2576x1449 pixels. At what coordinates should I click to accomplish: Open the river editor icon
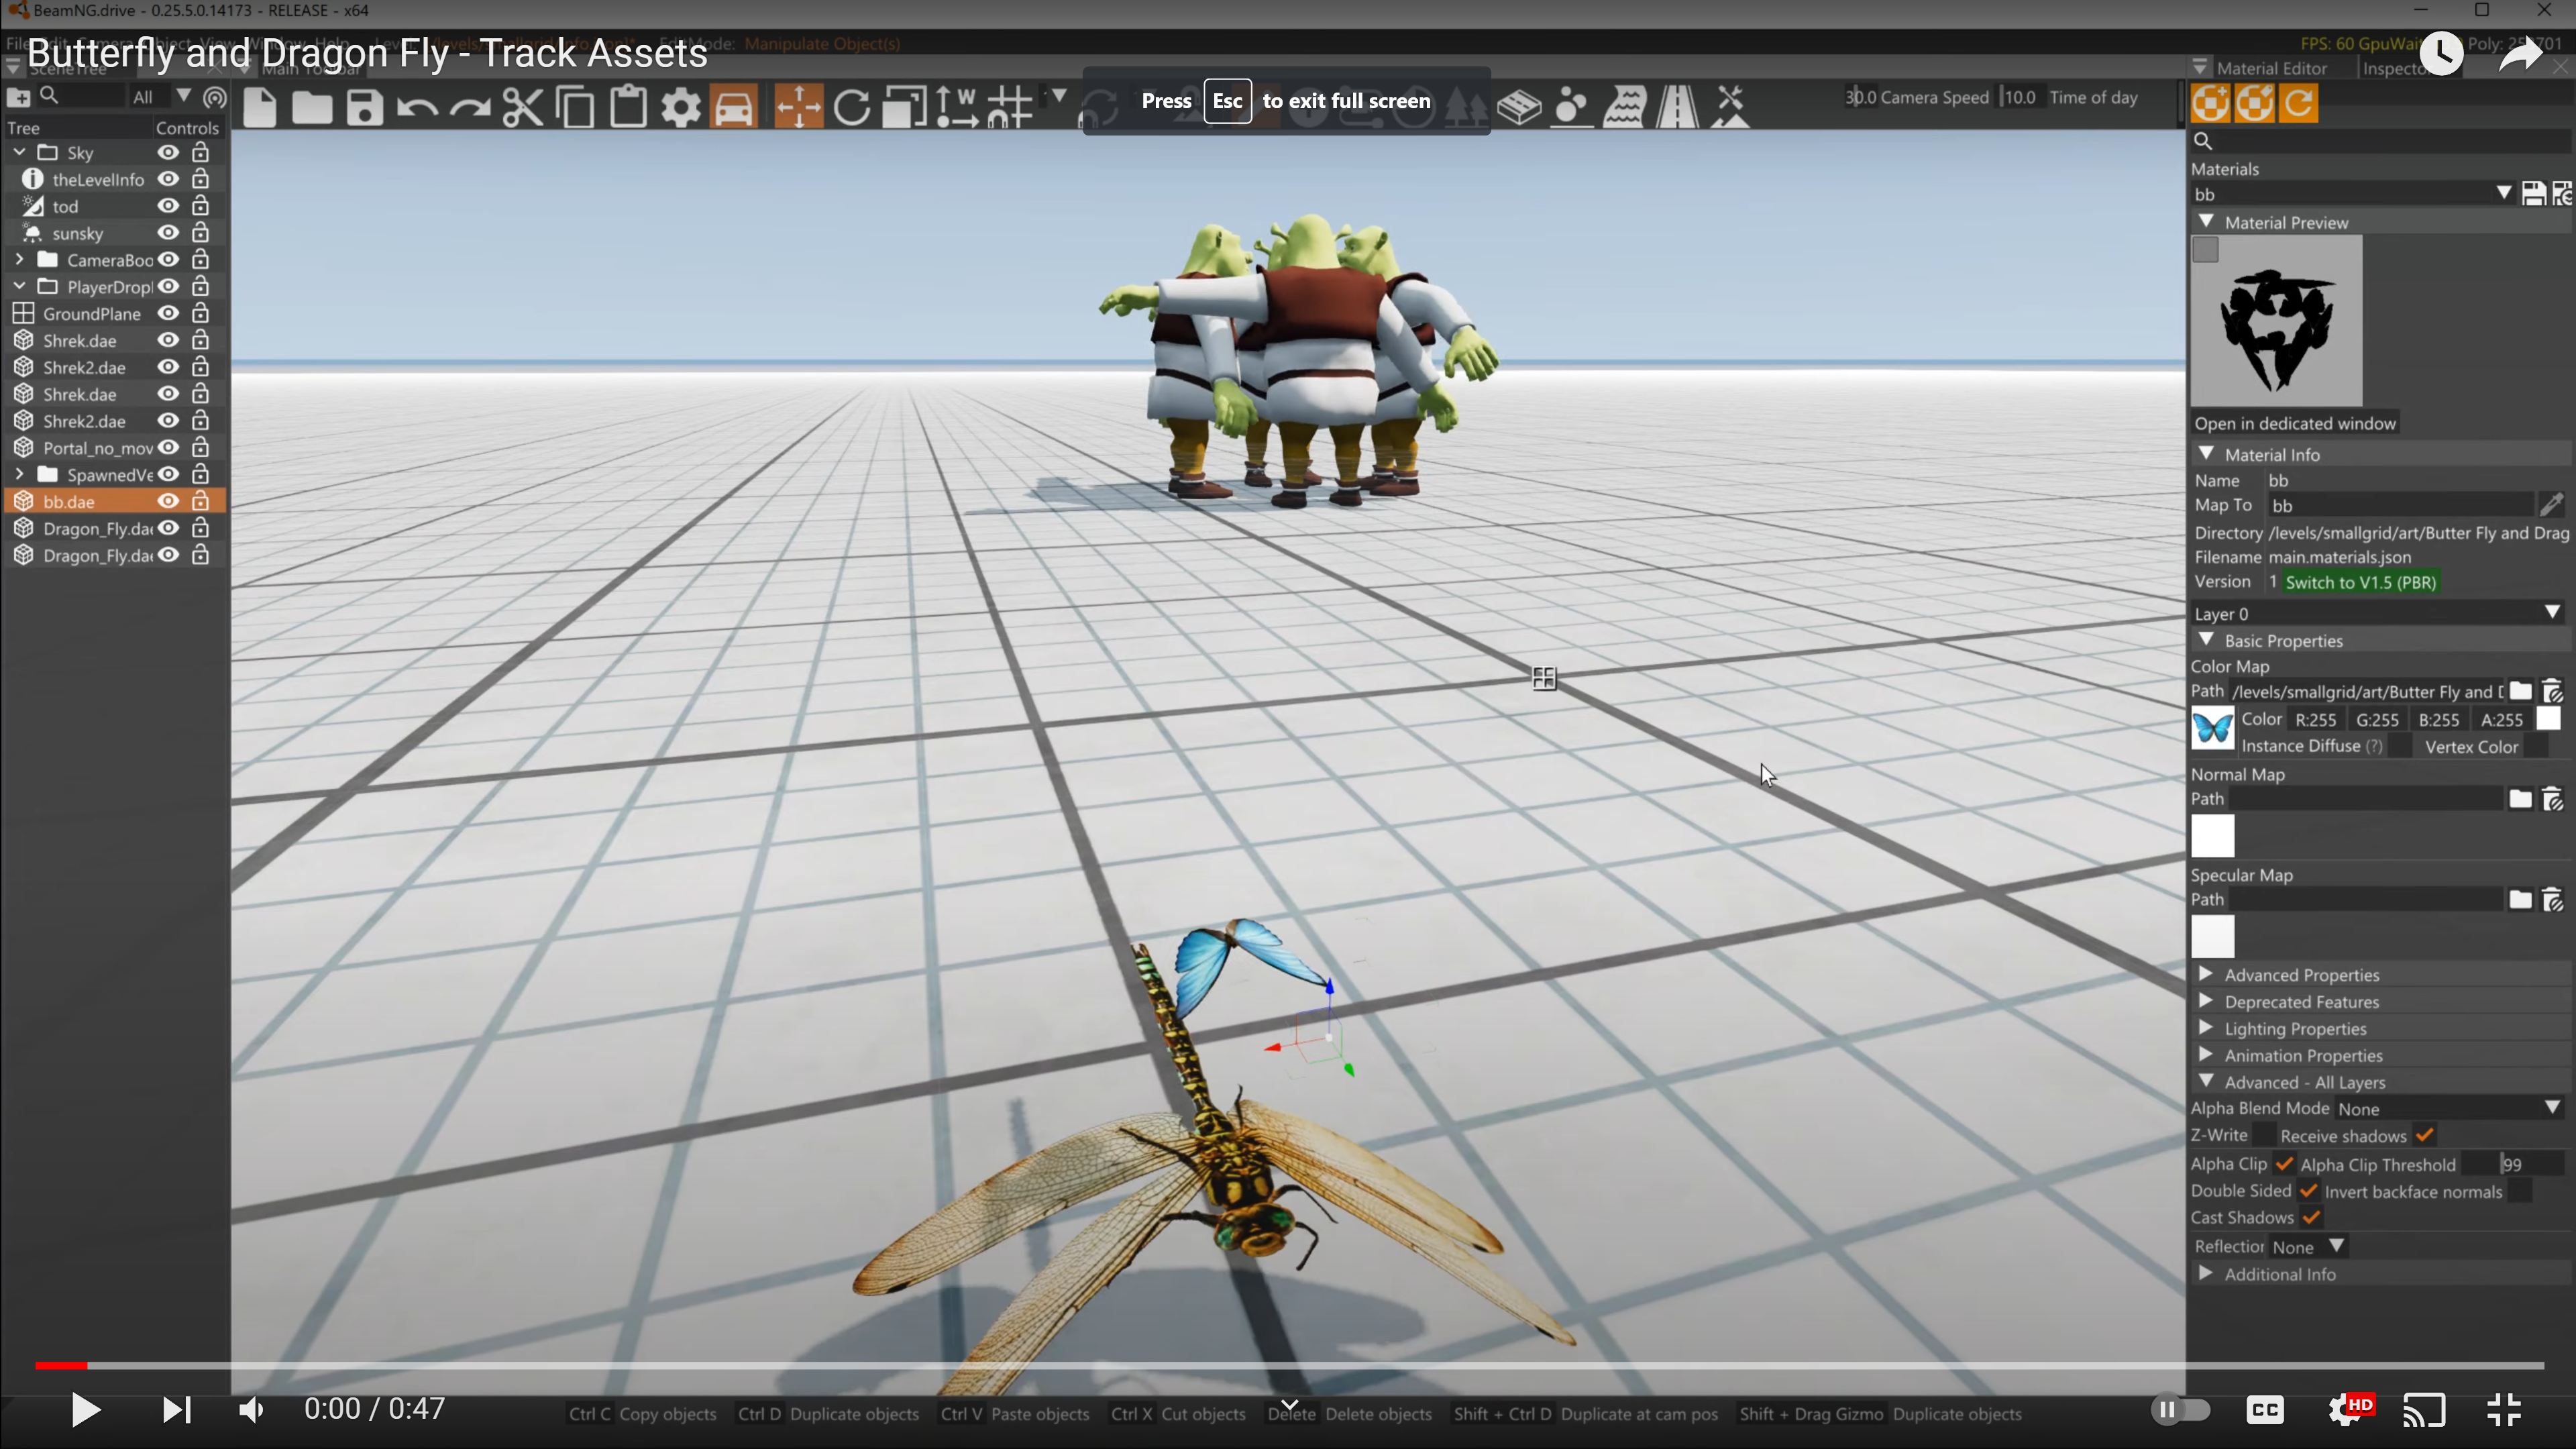coord(1625,107)
